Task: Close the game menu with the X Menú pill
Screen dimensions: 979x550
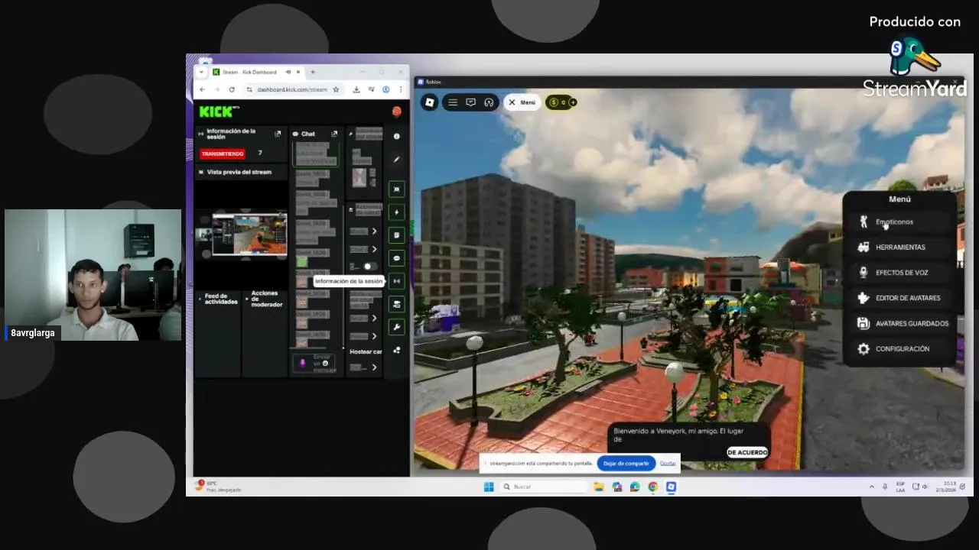Action: pos(522,102)
